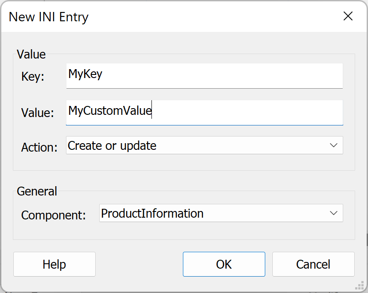Image resolution: width=368 pixels, height=293 pixels.
Task: Click into the Key input field
Action: 205,76
